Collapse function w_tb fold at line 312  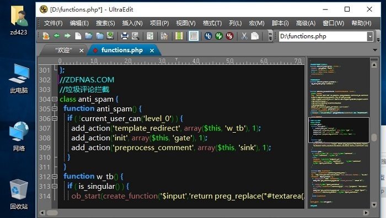point(55,176)
